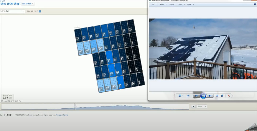Select the solar panel producing 12 W
Viewport: 257px width, 131px height.
click(134, 80)
